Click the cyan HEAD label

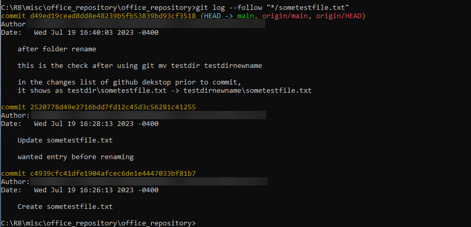point(212,16)
